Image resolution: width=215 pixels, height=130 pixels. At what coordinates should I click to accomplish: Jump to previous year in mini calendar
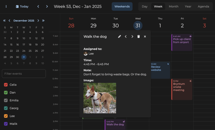(4, 20)
